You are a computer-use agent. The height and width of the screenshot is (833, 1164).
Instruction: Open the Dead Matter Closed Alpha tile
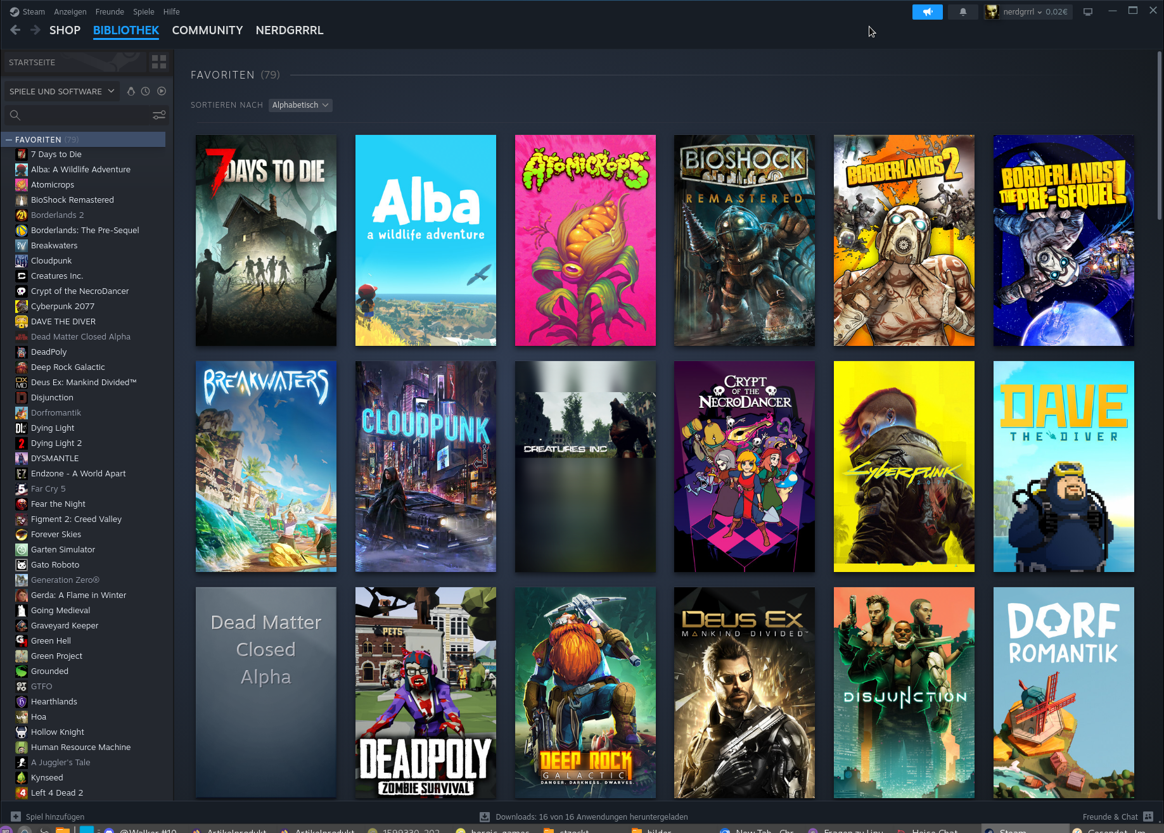[266, 692]
